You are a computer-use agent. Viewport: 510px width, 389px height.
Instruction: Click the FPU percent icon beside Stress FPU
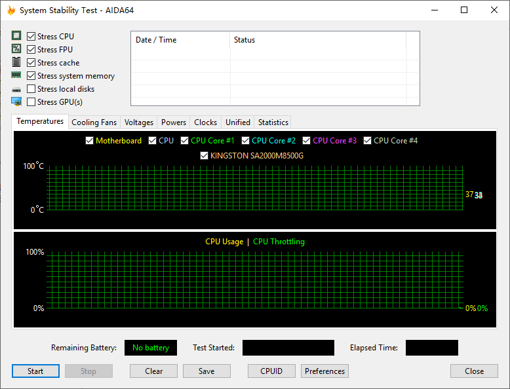pyautogui.click(x=16, y=50)
